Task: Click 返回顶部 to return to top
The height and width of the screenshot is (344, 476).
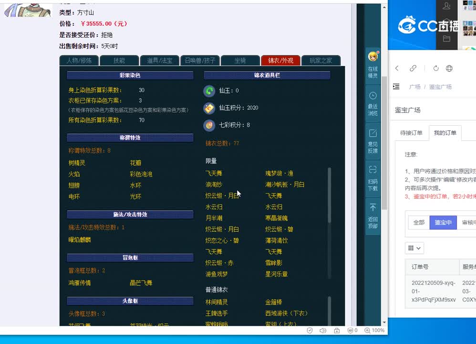Action: pos(373,216)
